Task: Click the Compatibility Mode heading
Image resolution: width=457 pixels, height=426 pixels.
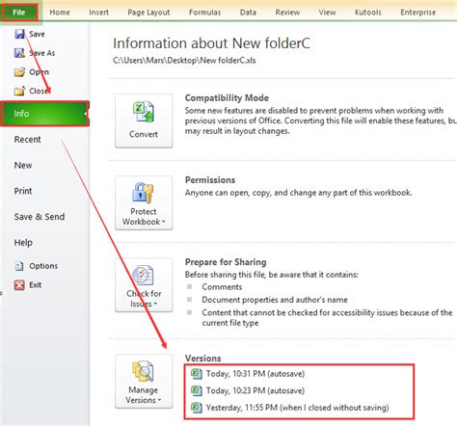Action: [227, 97]
